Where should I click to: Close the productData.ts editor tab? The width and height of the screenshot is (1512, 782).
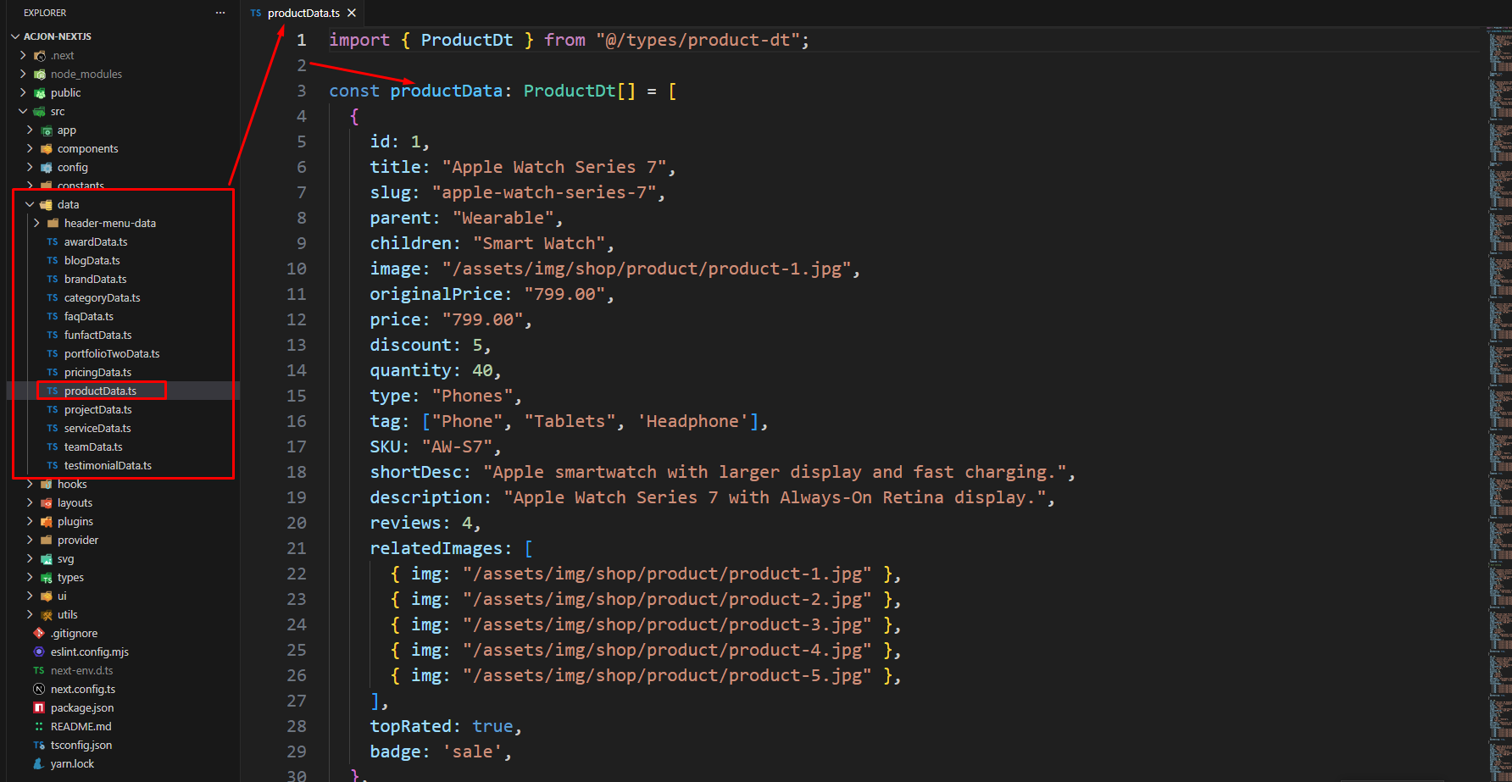coord(352,13)
